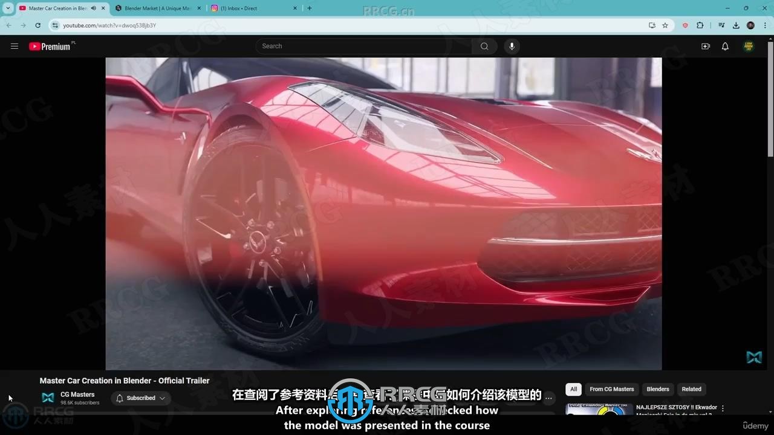
Task: Bookmark this page with star icon
Action: [665, 25]
